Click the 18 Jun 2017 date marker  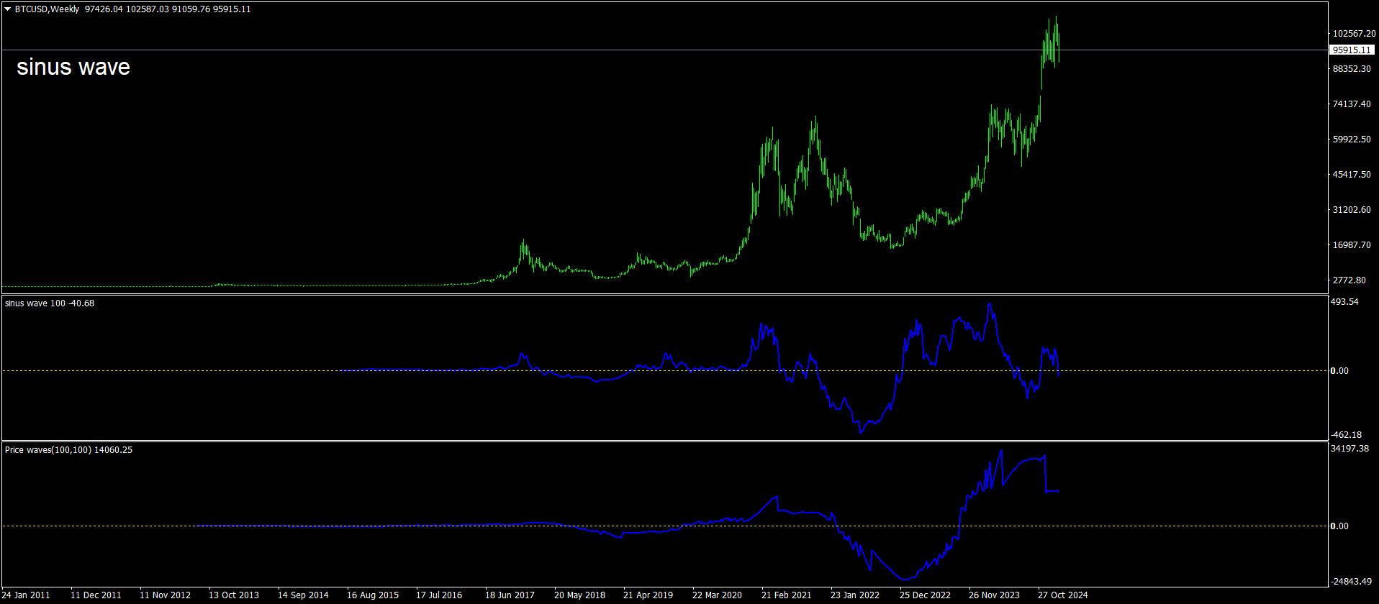pyautogui.click(x=510, y=595)
